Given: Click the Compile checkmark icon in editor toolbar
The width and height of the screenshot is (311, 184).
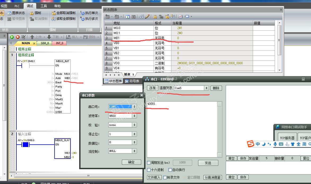Looking at the screenshot, I should pyautogui.click(x=23, y=37).
